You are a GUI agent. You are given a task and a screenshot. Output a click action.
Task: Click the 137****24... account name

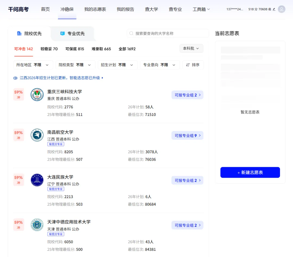coord(235,9)
